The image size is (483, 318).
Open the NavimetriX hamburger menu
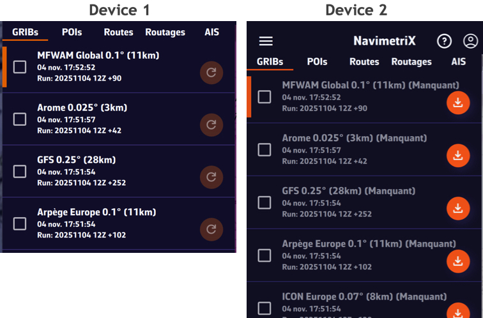(x=266, y=41)
